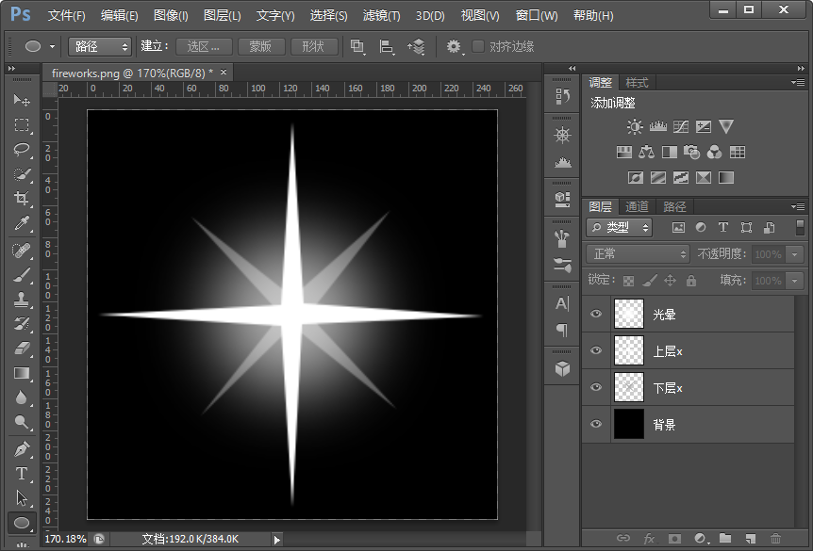The image size is (813, 551).
Task: Click the 形状 button
Action: click(x=313, y=46)
